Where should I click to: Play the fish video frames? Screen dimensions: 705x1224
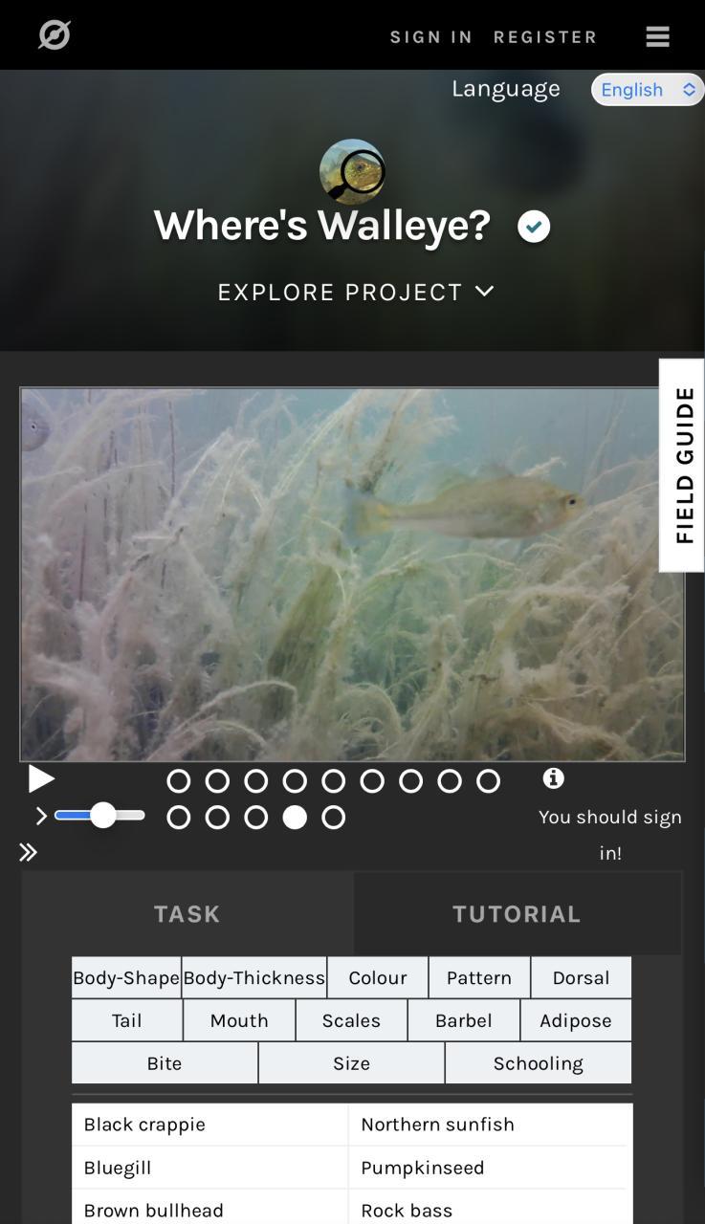point(40,779)
